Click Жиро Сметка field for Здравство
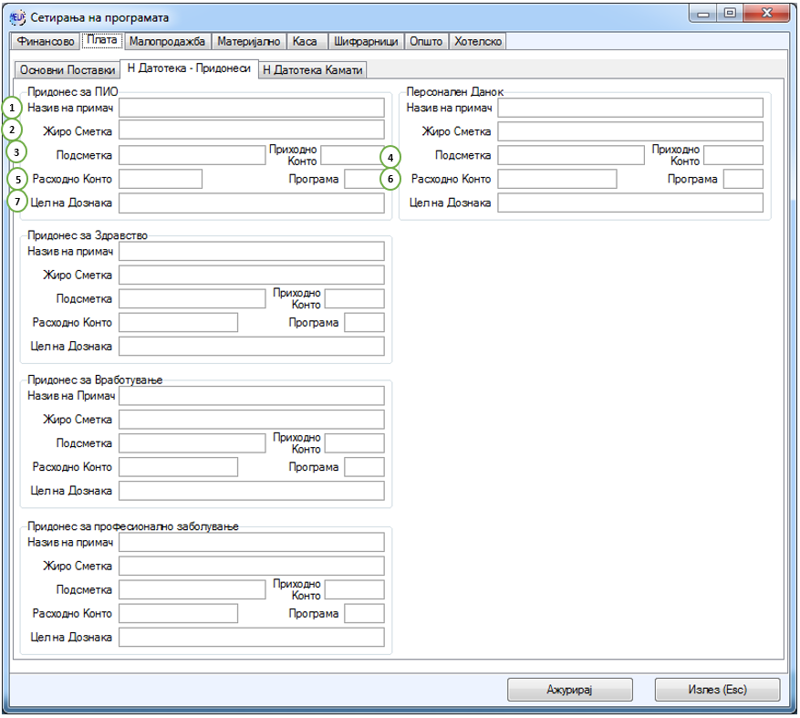Viewport: 800px width, 718px height. [x=252, y=275]
